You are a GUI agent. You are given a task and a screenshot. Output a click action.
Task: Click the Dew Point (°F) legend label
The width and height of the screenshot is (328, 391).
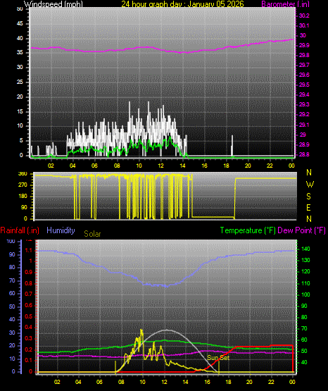coord(301,230)
